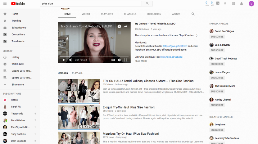Open Eloquii Try-On Haul video title
Viewport: 258px width, 144px height.
[129, 107]
